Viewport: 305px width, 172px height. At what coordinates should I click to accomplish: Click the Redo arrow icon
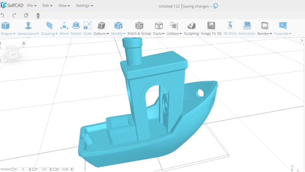14,15
